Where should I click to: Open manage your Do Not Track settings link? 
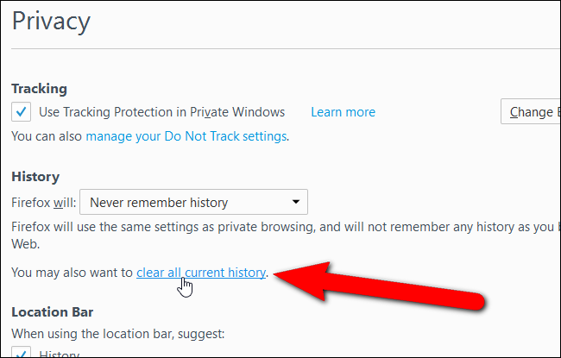(186, 136)
